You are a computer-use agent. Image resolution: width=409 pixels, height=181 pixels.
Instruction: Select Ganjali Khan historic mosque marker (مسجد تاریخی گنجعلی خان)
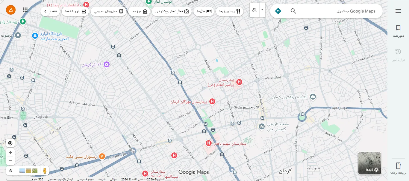[262, 127]
